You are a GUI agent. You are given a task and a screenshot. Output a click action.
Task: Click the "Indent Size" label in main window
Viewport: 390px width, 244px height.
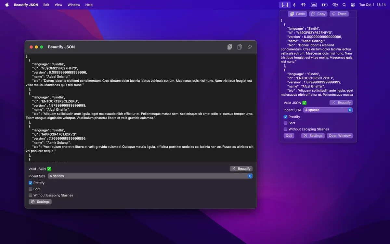point(37,176)
